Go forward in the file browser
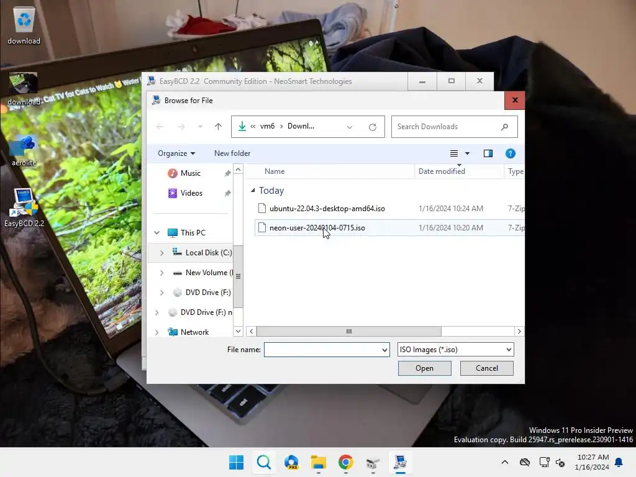Image resolution: width=636 pixels, height=477 pixels. click(x=181, y=127)
